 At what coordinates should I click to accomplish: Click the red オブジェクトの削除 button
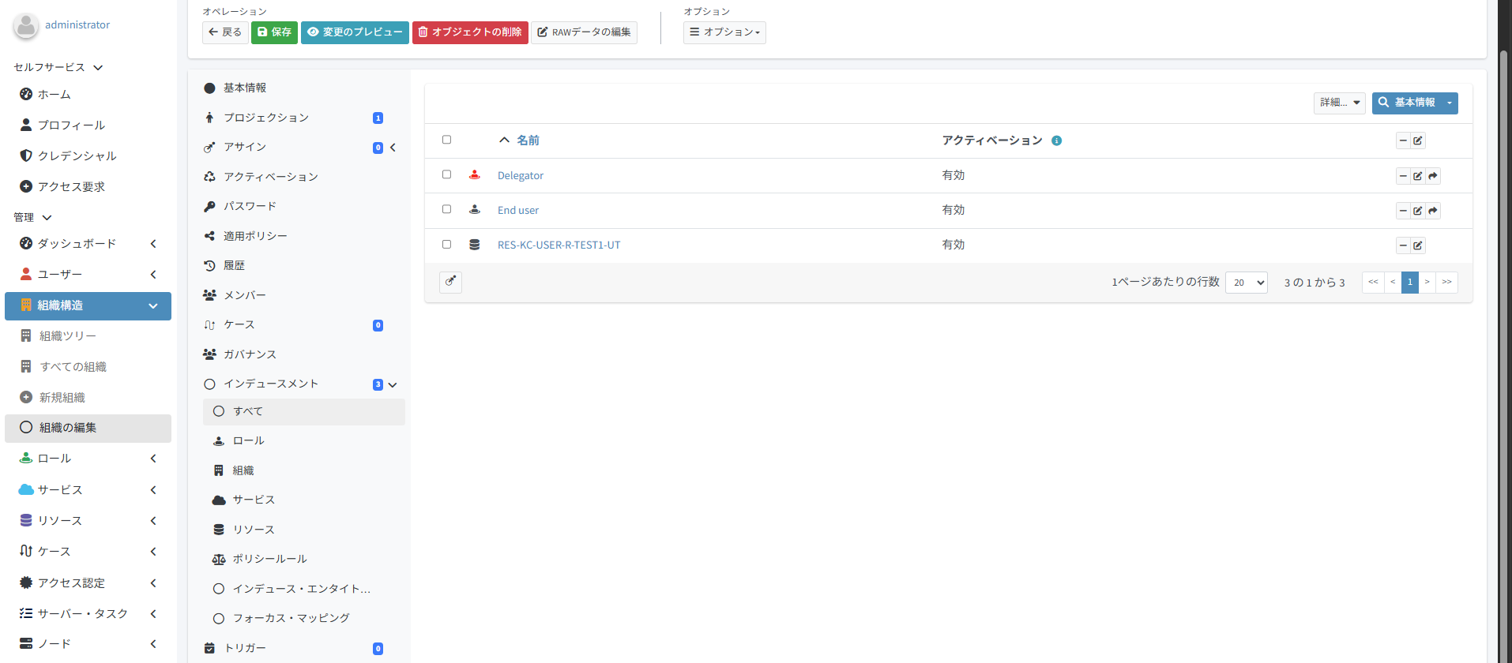click(470, 32)
